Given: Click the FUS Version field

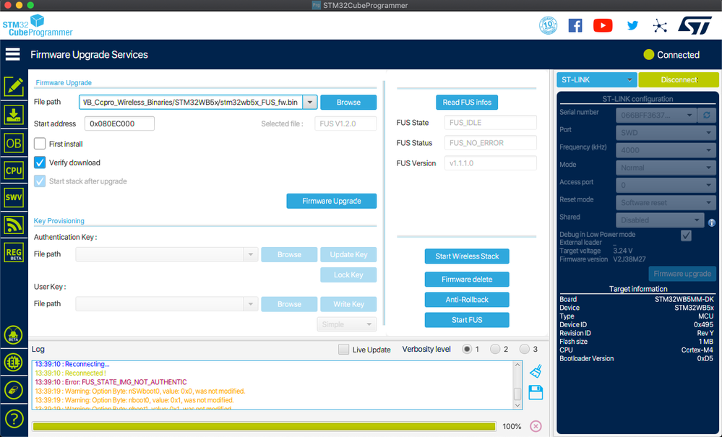Looking at the screenshot, I should pyautogui.click(x=491, y=163).
